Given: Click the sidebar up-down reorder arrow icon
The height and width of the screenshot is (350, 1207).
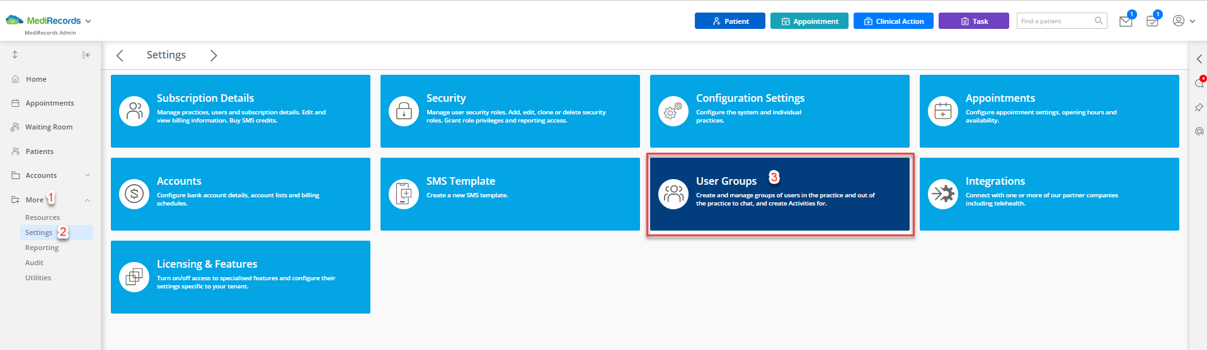Looking at the screenshot, I should pos(14,55).
